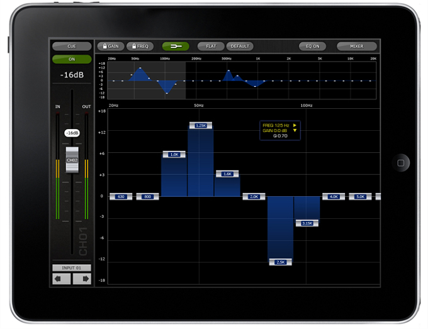This screenshot has width=428, height=329.
Task: Turn off the channel ON button
Action: 72,59
